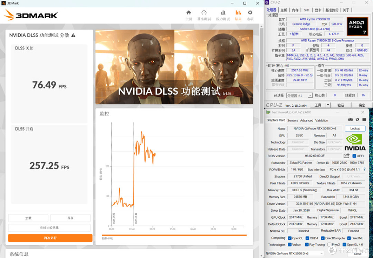Click the GPU-Z title bar app icon

pos(268,112)
